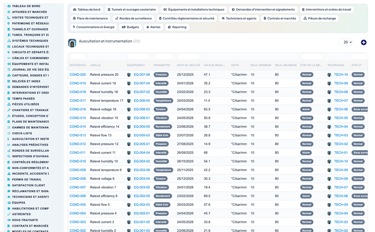
Task: Click the Auscultation et instrumentation tunnel logo
Action: [x=72, y=43]
